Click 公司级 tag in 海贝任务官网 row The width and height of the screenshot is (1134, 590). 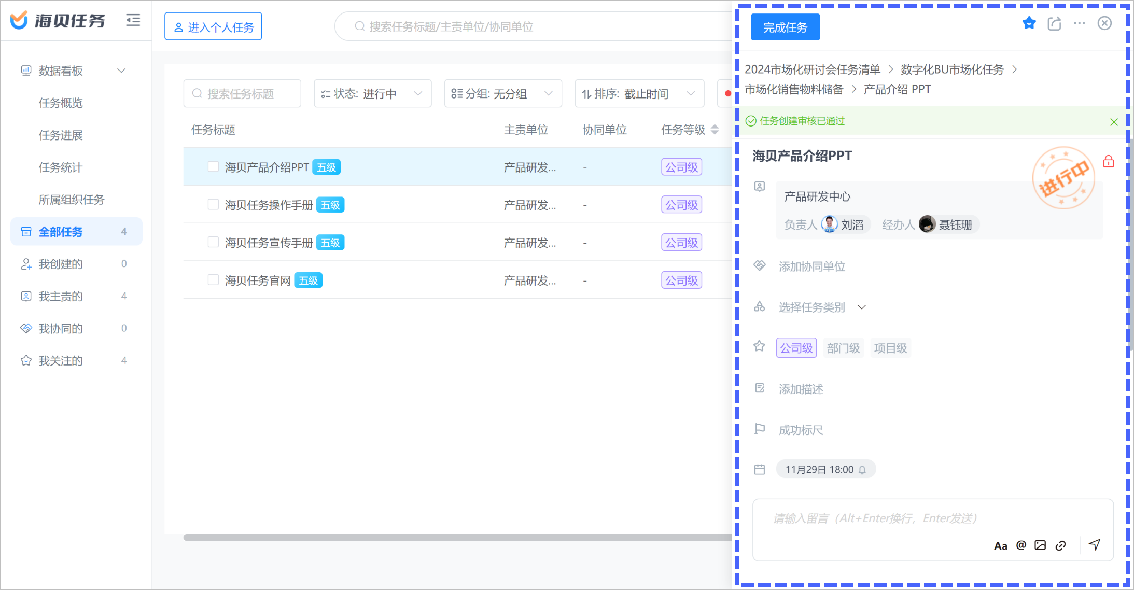[x=681, y=280]
